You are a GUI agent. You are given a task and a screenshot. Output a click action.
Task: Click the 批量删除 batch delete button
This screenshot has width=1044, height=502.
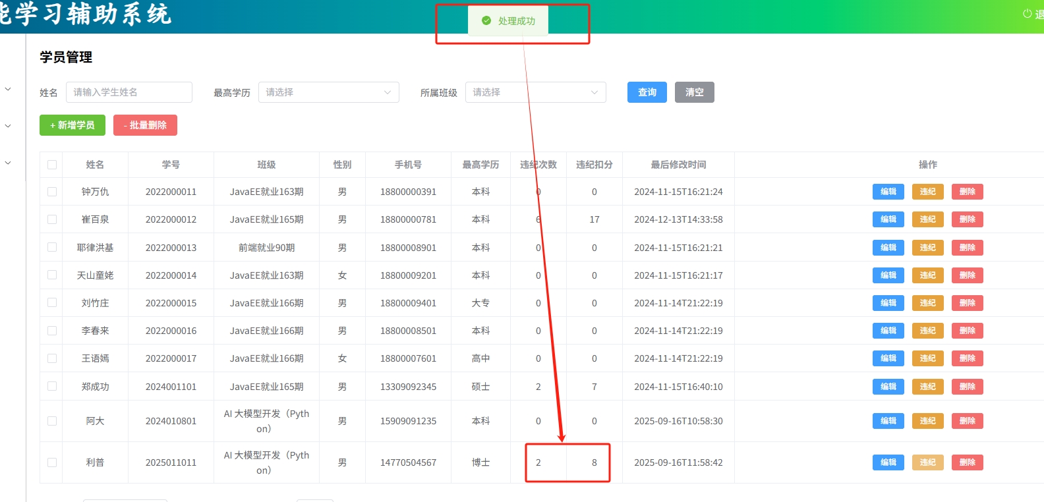coord(145,125)
